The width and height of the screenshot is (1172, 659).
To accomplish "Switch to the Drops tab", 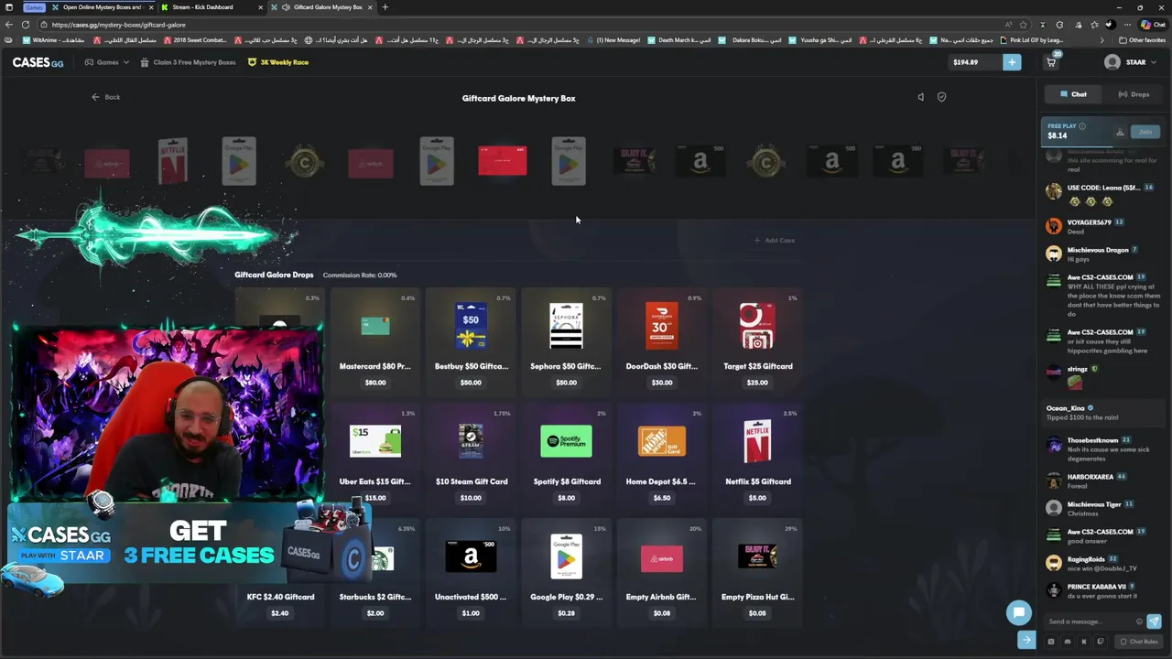I will pyautogui.click(x=1134, y=94).
